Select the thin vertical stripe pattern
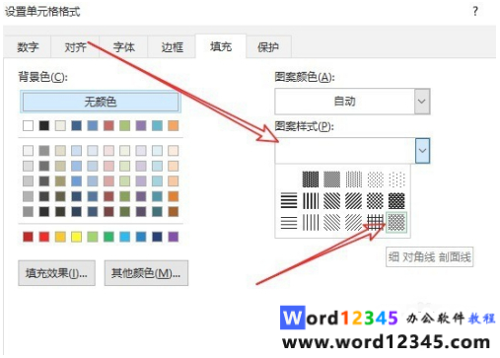 (311, 222)
